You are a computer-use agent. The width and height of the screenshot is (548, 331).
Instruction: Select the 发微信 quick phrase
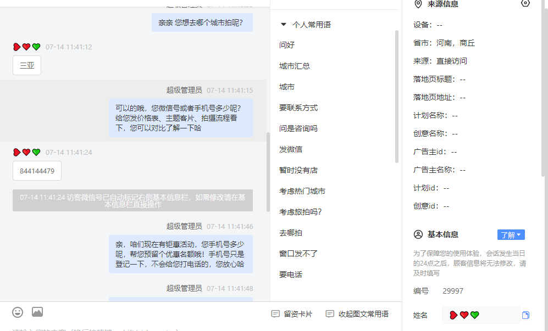coord(291,149)
